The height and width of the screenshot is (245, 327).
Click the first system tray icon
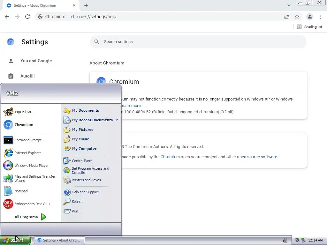297,240
